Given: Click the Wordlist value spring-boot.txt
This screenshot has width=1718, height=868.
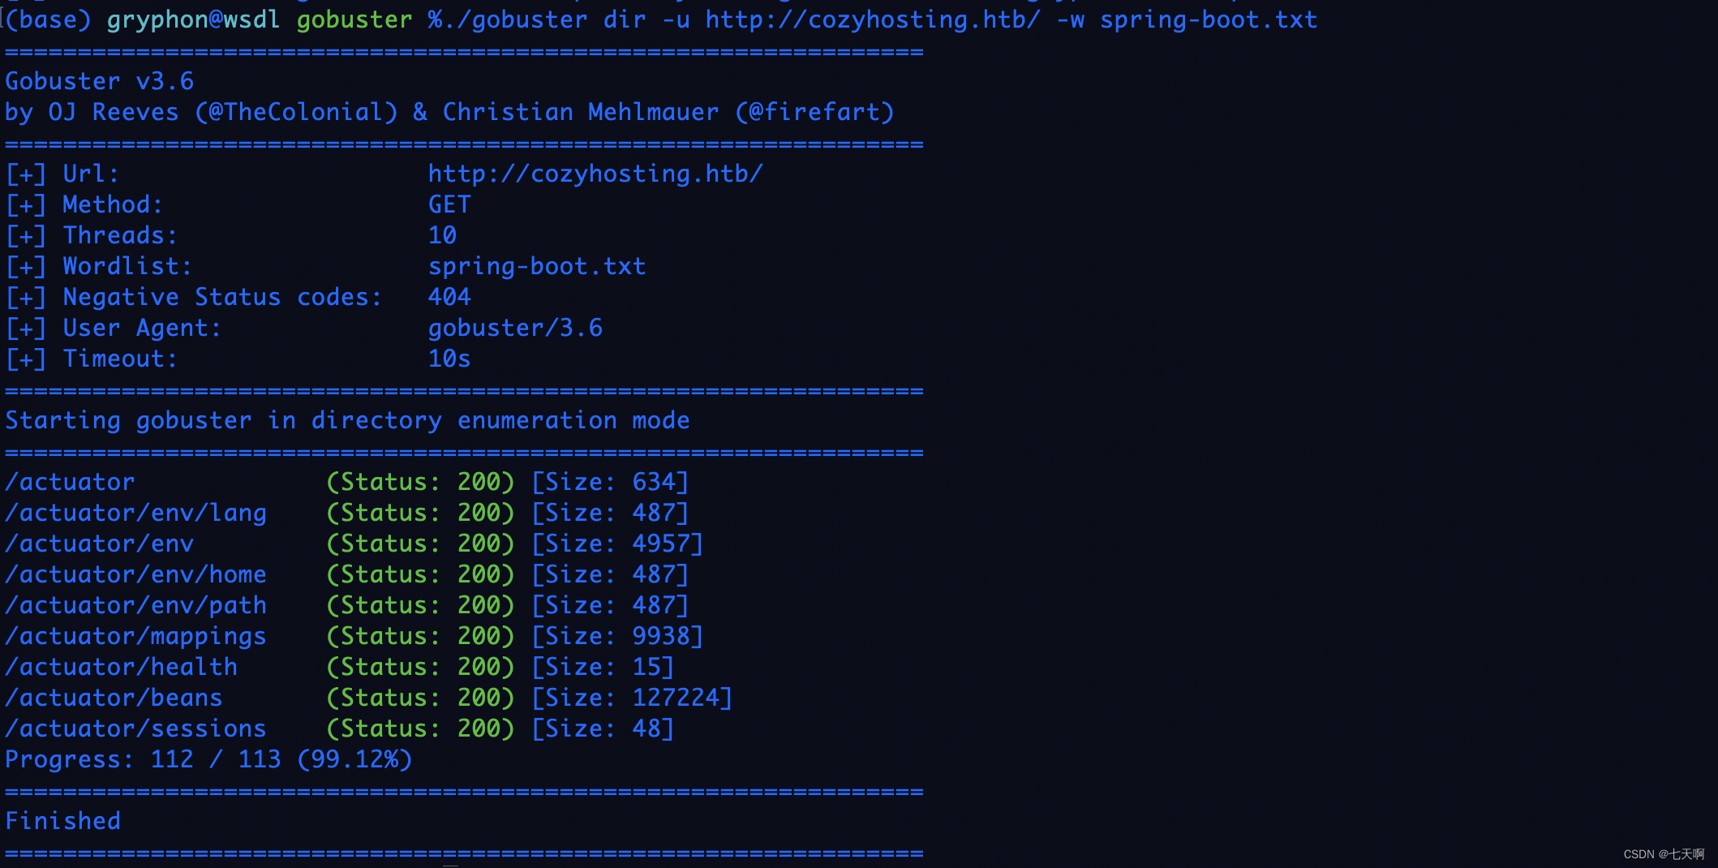Looking at the screenshot, I should 537,266.
